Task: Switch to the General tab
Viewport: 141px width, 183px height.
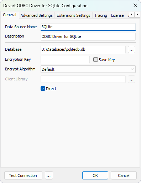Action: (x=10, y=15)
